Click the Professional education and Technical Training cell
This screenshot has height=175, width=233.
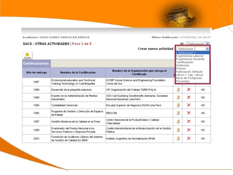pos(78,82)
